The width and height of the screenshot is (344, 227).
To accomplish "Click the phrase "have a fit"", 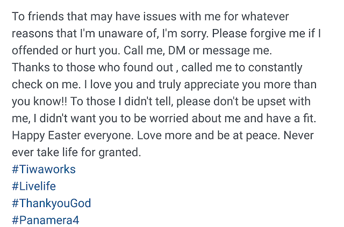I will (x=291, y=118).
